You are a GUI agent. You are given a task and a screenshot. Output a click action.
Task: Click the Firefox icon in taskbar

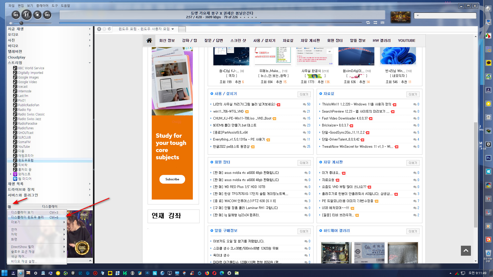click(x=207, y=273)
